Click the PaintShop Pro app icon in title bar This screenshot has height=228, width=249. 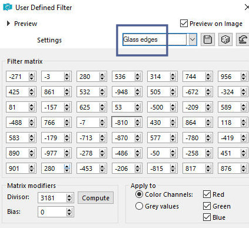click(x=8, y=8)
